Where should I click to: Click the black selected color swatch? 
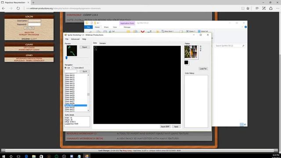[x=186, y=62]
